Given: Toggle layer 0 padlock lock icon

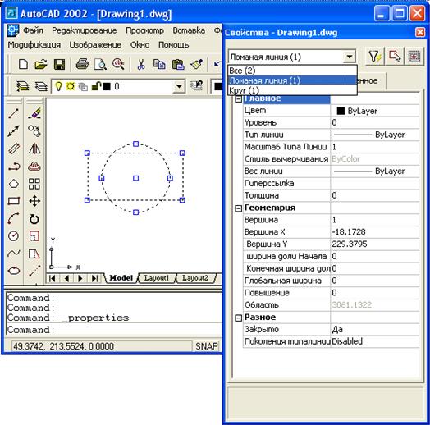Looking at the screenshot, I should click(96, 86).
